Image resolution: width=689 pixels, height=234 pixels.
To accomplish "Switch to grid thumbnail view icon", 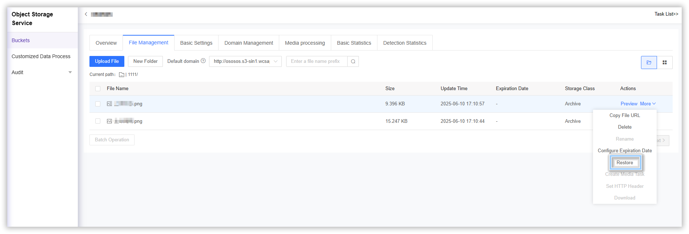I will coord(665,62).
